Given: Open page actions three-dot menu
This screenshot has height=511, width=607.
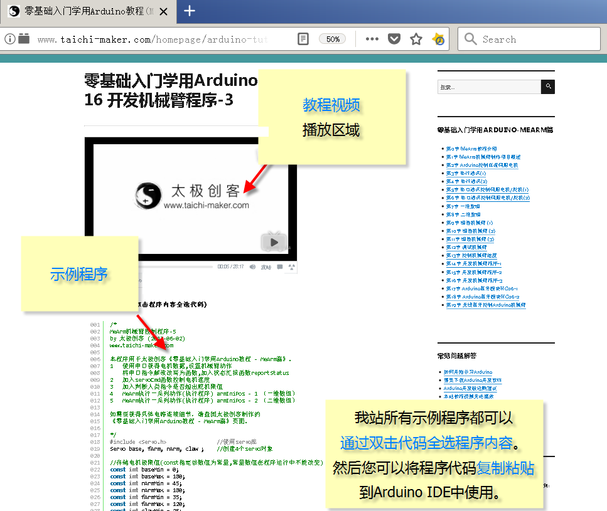Looking at the screenshot, I should tap(372, 39).
